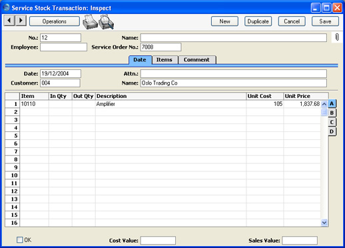
Task: Switch to the Date tab
Action: (140, 60)
